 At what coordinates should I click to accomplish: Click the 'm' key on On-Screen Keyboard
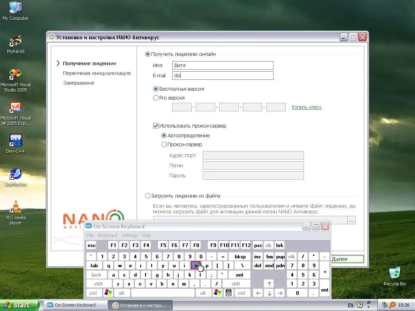click(x=184, y=284)
